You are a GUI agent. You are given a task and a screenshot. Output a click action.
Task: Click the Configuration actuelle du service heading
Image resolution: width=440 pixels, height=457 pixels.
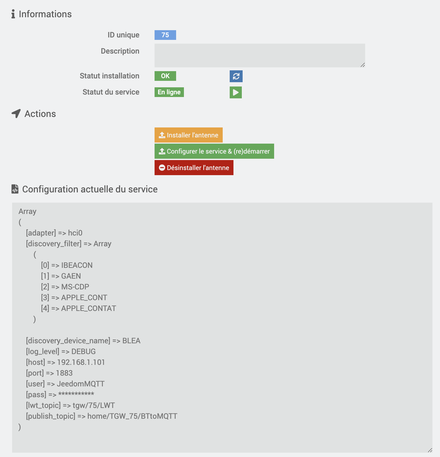pyautogui.click(x=90, y=189)
